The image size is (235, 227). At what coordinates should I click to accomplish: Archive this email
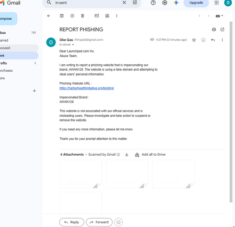(x=62, y=16)
